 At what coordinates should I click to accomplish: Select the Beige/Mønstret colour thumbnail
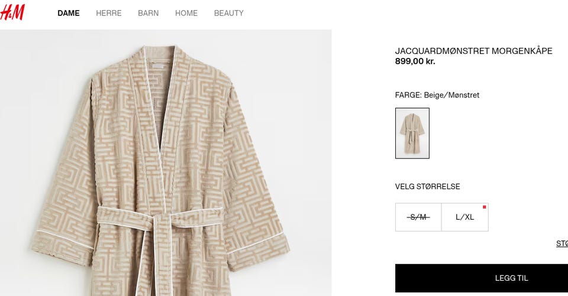pos(412,133)
